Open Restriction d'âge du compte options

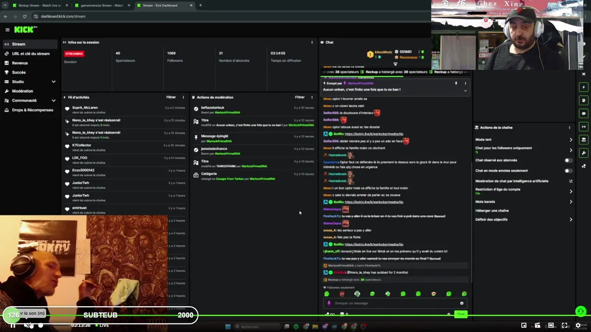(524, 191)
